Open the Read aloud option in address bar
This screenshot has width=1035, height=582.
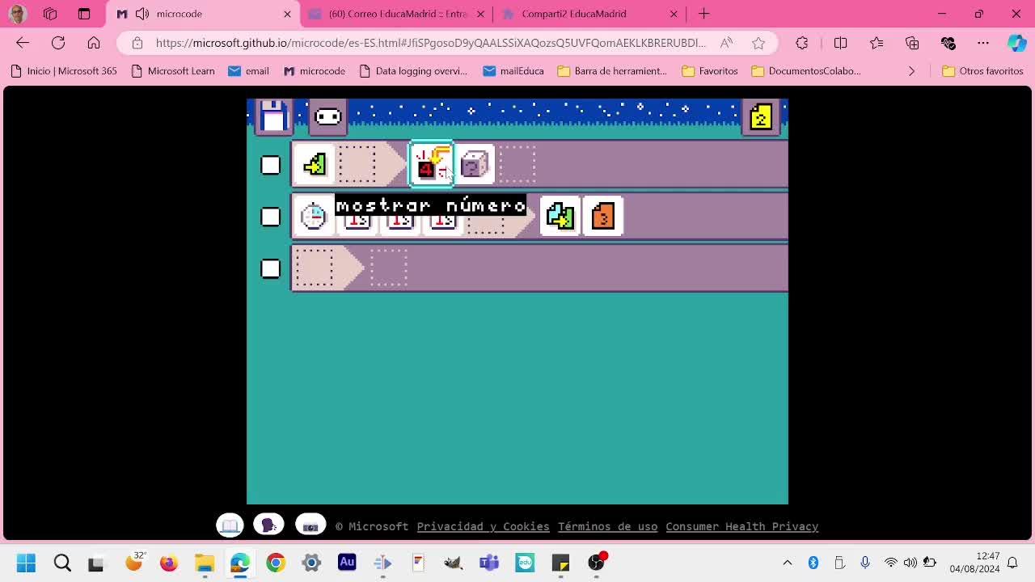pyautogui.click(x=727, y=43)
